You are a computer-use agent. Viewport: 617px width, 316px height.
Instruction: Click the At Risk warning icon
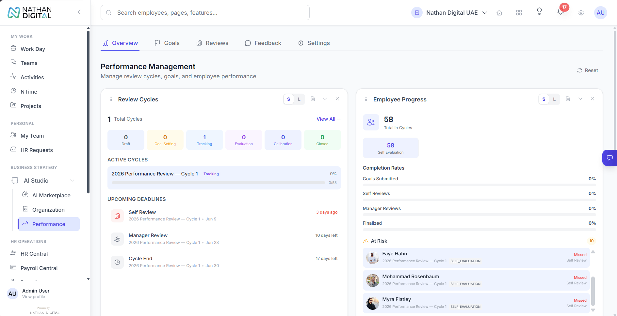366,241
